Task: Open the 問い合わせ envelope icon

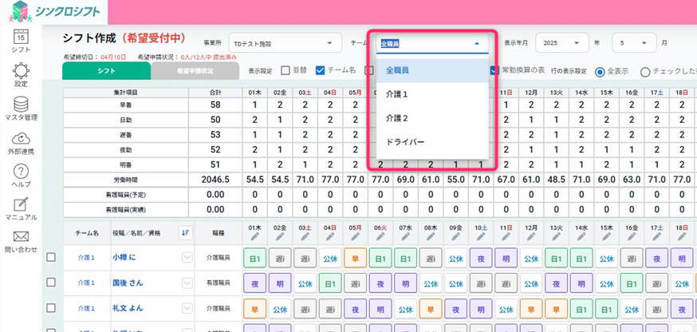Action: (21, 236)
